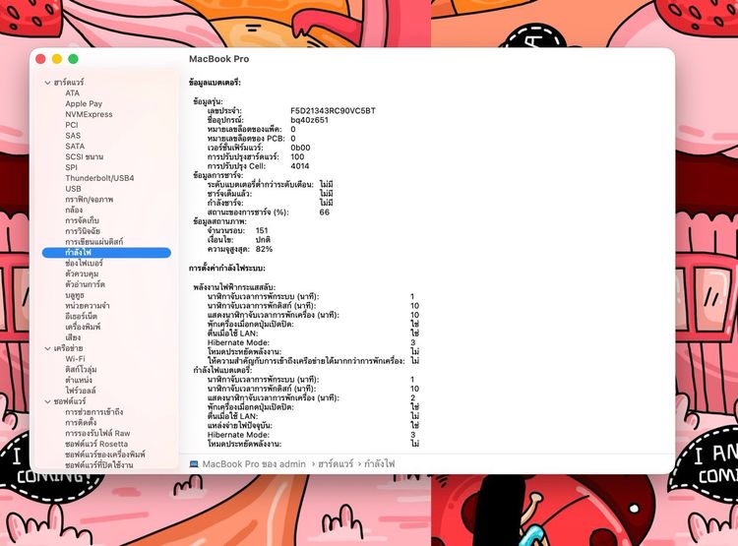Open การจัดเก็บ in the sidebar

[x=83, y=220]
